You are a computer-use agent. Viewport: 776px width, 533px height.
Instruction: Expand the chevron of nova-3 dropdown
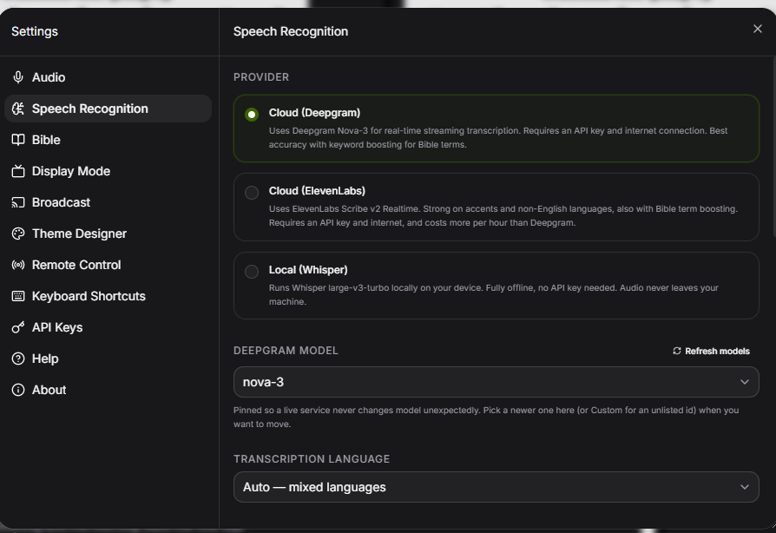[745, 382]
